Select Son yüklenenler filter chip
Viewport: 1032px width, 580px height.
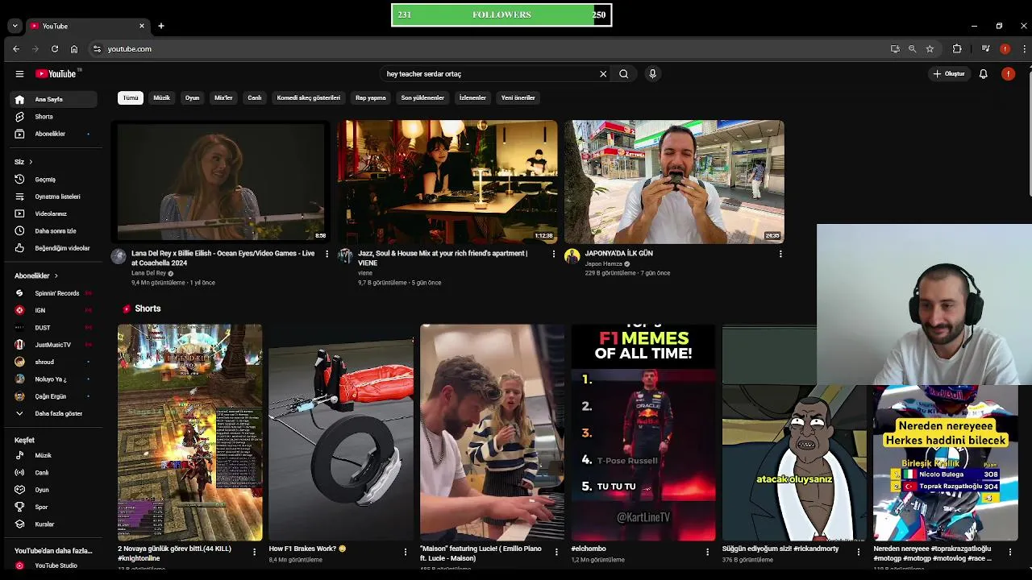tap(422, 97)
